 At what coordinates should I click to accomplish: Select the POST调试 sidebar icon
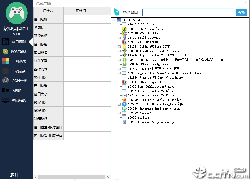pyautogui.click(x=6, y=52)
